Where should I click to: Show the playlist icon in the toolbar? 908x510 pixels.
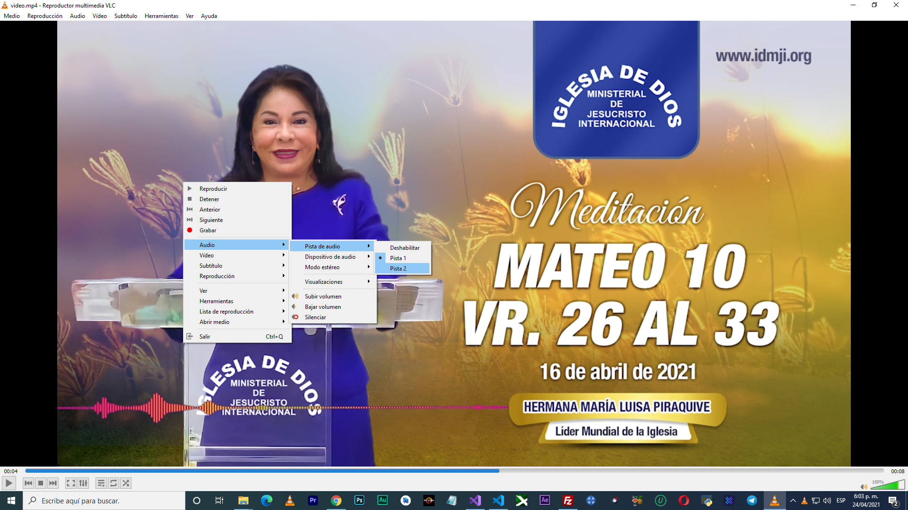click(x=101, y=483)
